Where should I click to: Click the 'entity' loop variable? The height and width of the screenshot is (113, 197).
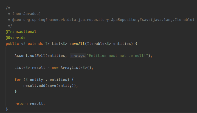pyautogui.click(x=36, y=80)
